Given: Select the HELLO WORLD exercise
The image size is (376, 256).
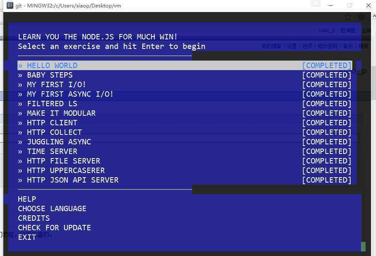Looking at the screenshot, I should click(185, 65).
